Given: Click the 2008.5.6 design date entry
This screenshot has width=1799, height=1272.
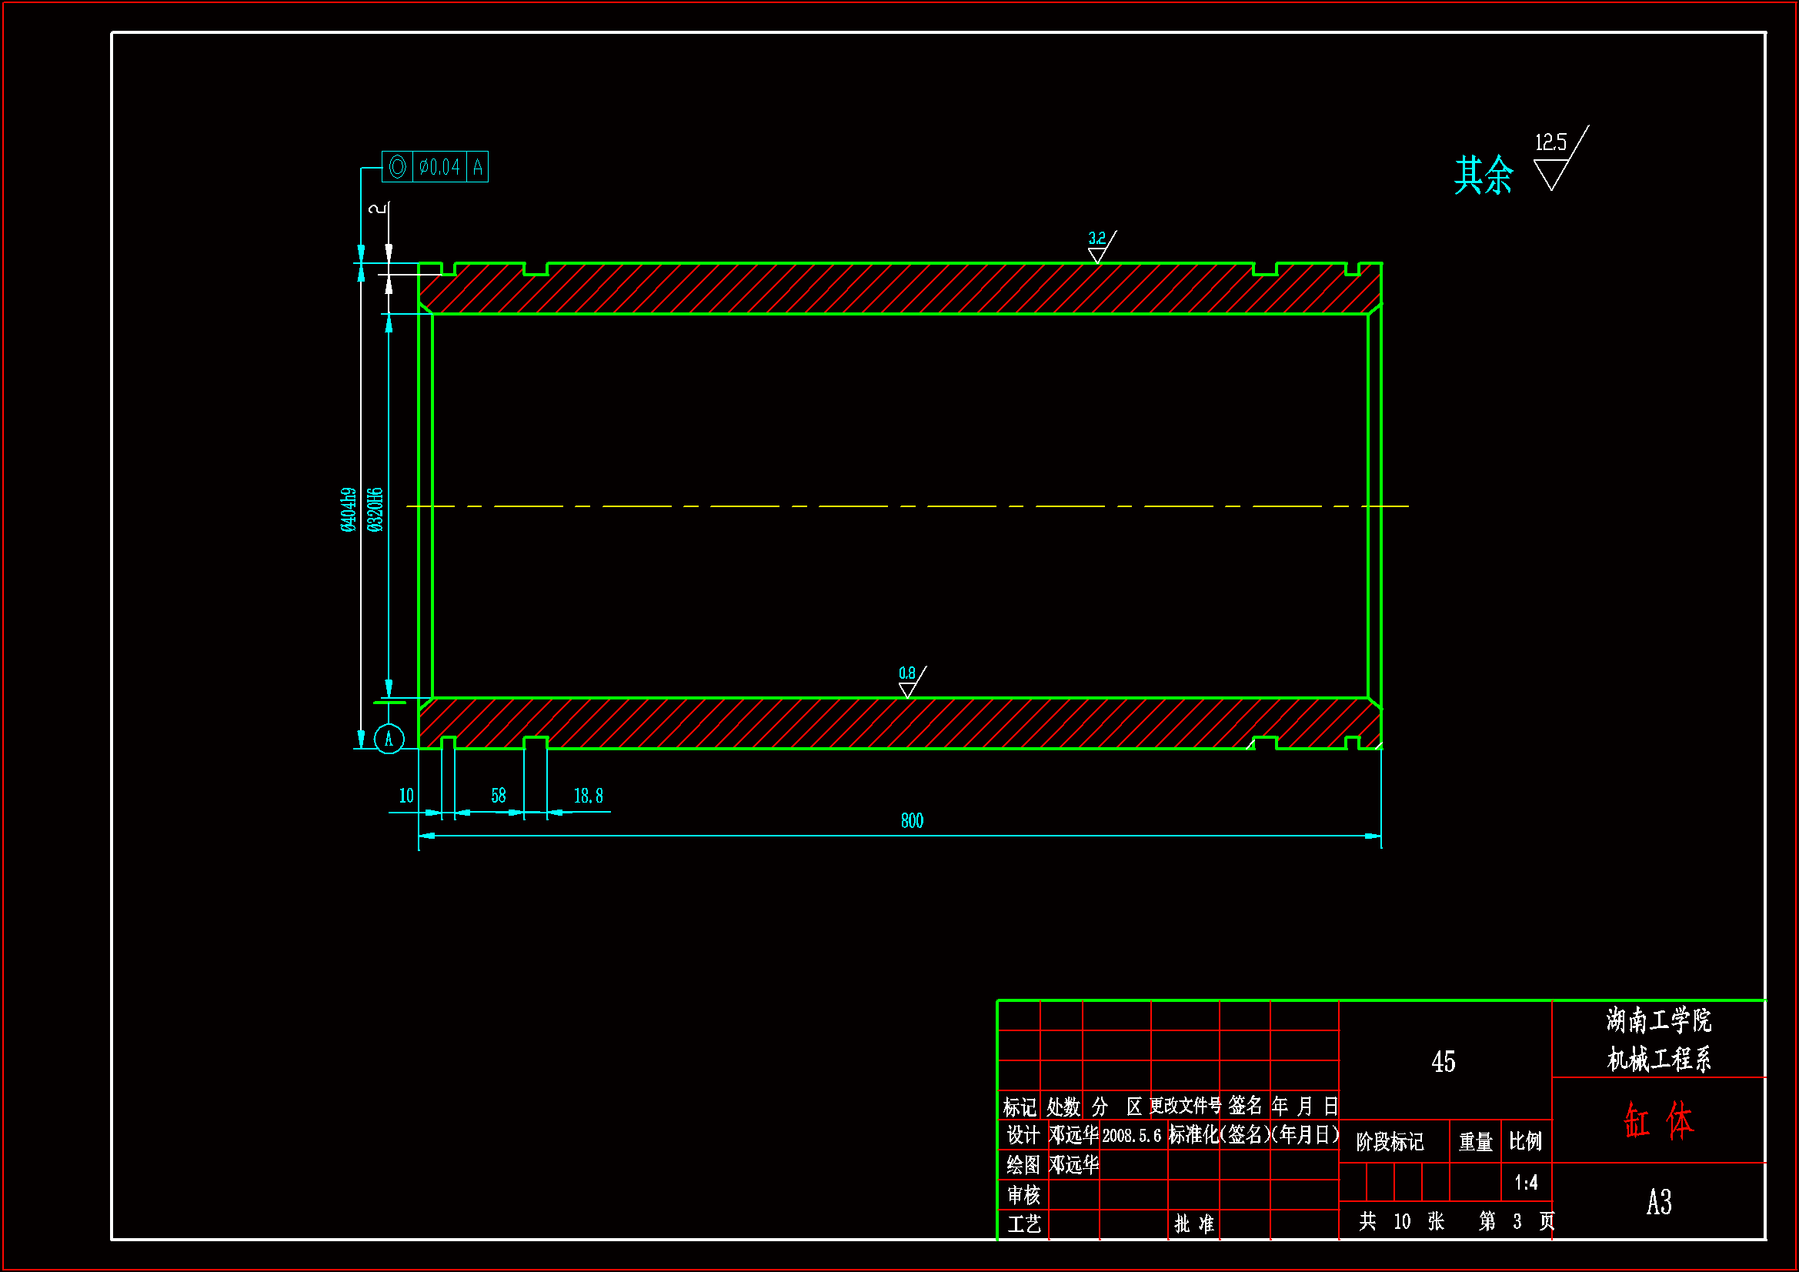Looking at the screenshot, I should pyautogui.click(x=1130, y=1137).
